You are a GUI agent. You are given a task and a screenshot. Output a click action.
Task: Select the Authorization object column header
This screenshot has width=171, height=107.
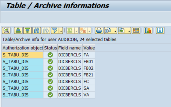pos(22,48)
